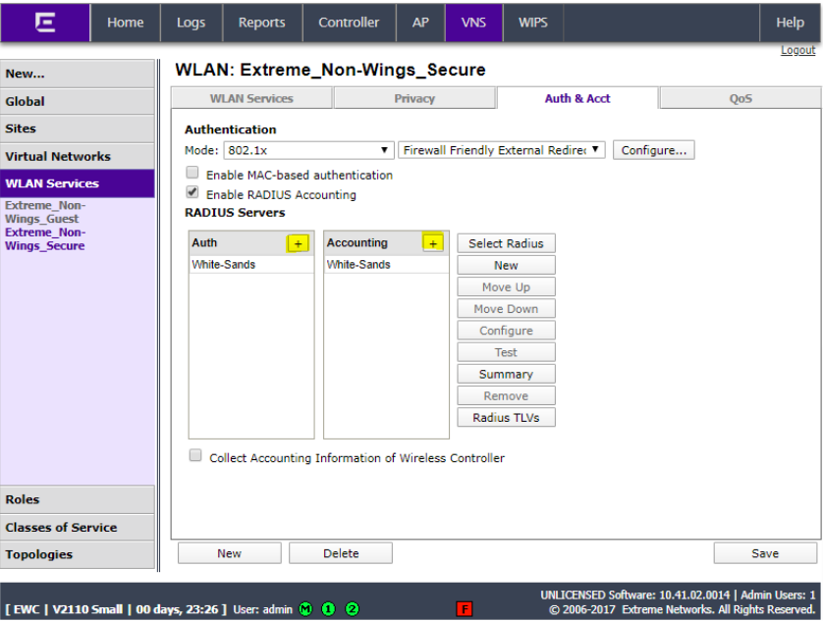Open the Reports menu
823x621 pixels.
coord(262,23)
